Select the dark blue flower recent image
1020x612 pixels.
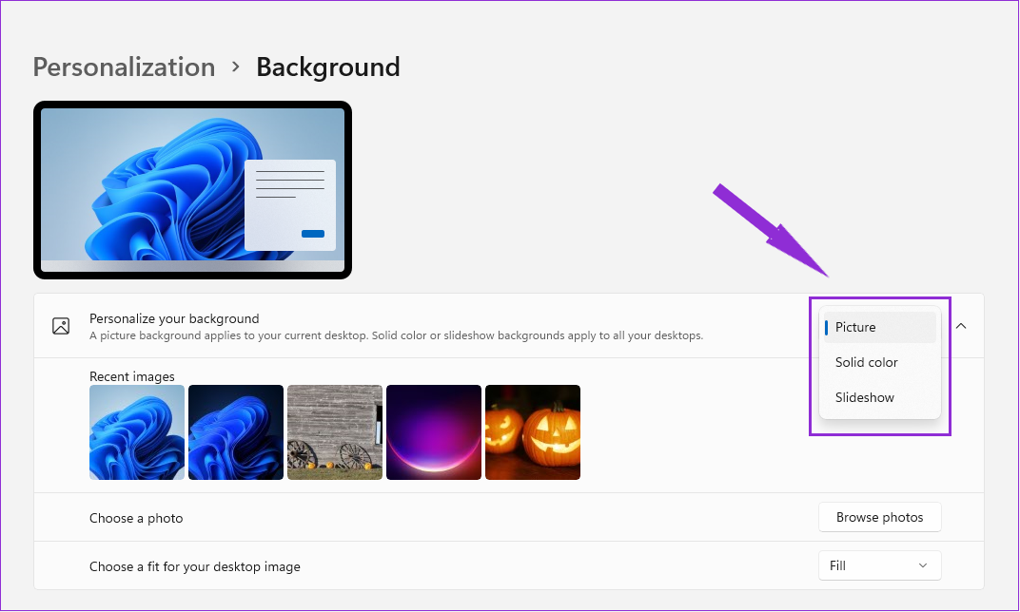click(x=235, y=432)
